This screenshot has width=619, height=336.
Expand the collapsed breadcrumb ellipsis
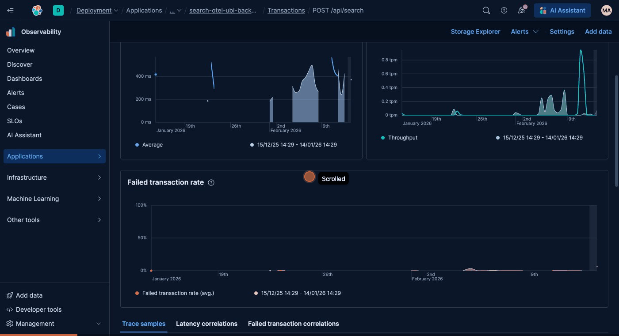point(175,10)
